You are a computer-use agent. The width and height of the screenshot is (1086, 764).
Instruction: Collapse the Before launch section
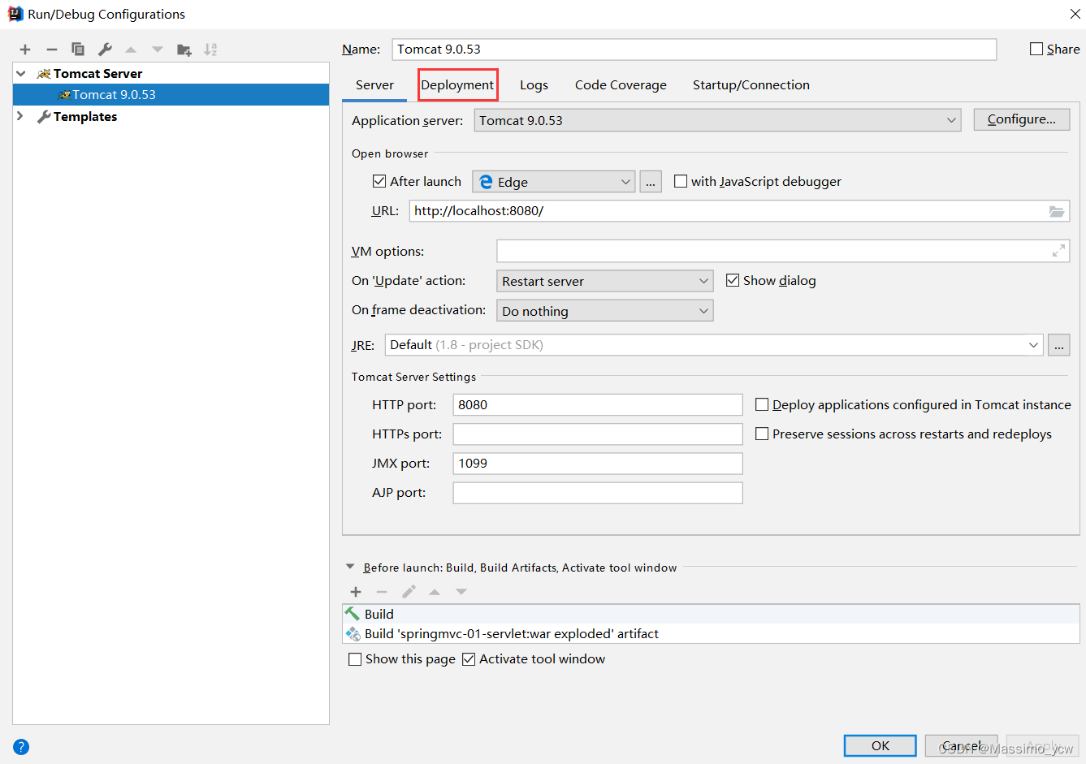pos(350,567)
